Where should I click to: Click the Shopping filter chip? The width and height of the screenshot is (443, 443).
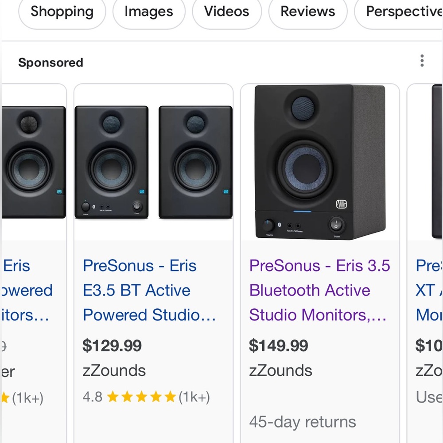point(62,12)
